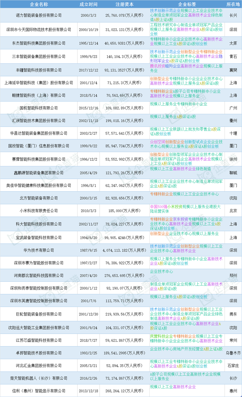This screenshot has height=397, width=242.
Task: Select 国投智能（厦门）信息股份有限公司 cell
Action: (x=39, y=146)
